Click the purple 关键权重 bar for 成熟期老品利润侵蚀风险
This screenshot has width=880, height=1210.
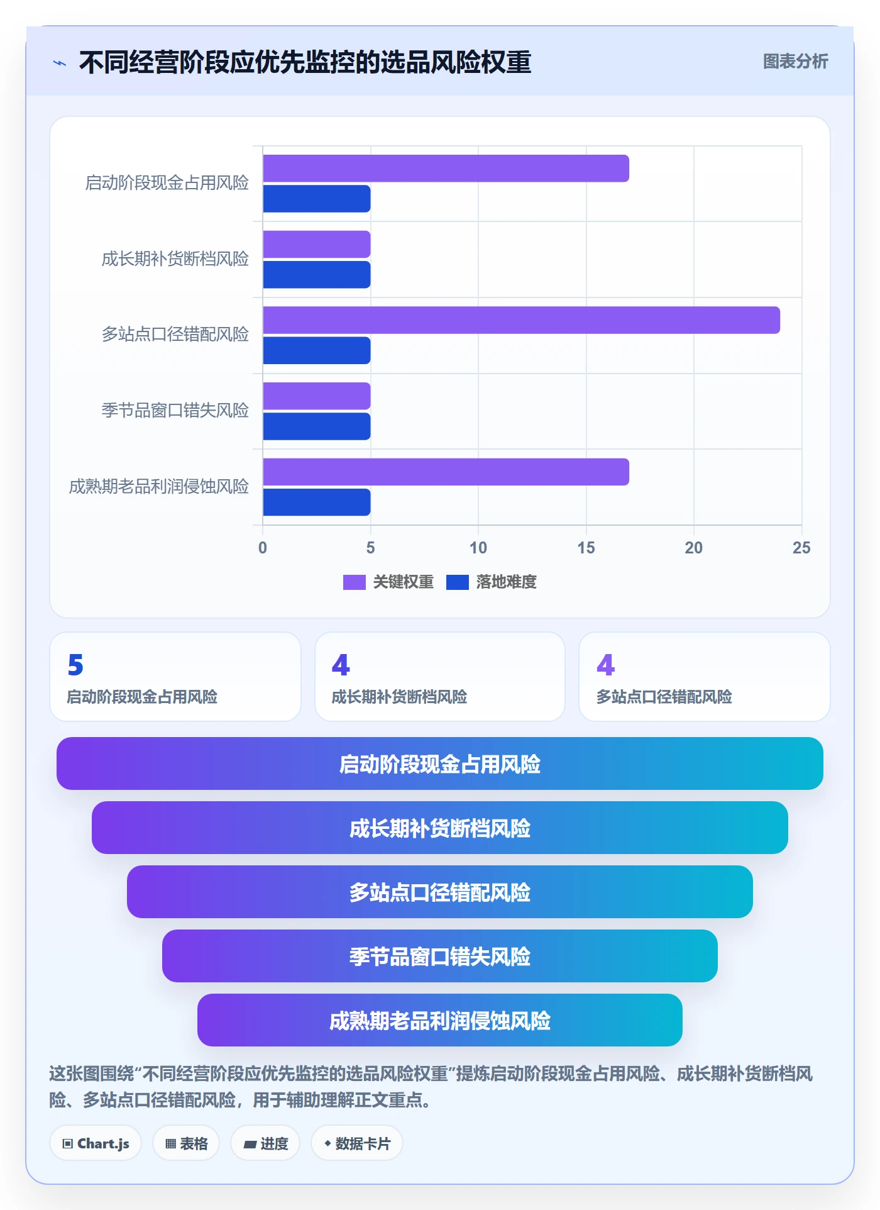[446, 472]
